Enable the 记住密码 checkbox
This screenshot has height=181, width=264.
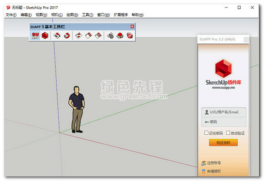pos(206,133)
